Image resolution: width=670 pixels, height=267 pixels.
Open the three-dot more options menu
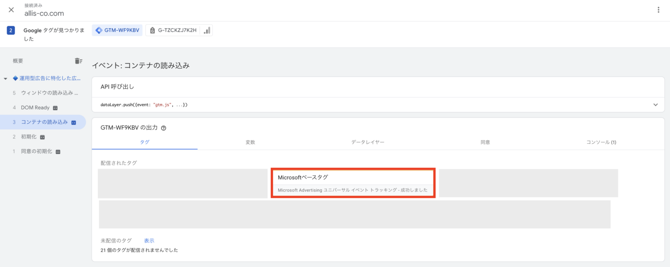pyautogui.click(x=658, y=10)
